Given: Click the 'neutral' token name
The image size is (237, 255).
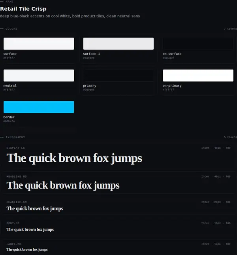Looking at the screenshot, I should click(10, 86).
